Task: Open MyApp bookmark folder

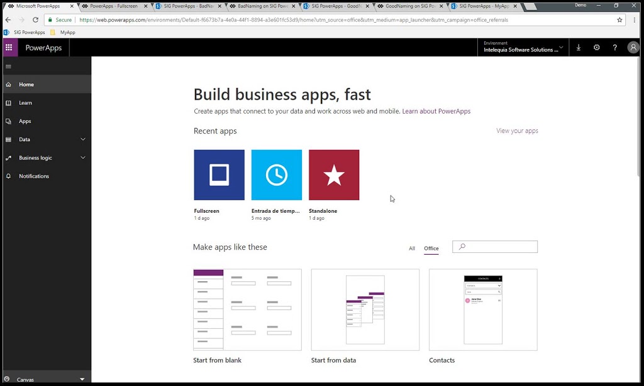Action: [63, 33]
